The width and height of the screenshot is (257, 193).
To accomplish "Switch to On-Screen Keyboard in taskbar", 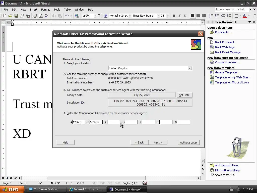I will (x=46, y=189).
